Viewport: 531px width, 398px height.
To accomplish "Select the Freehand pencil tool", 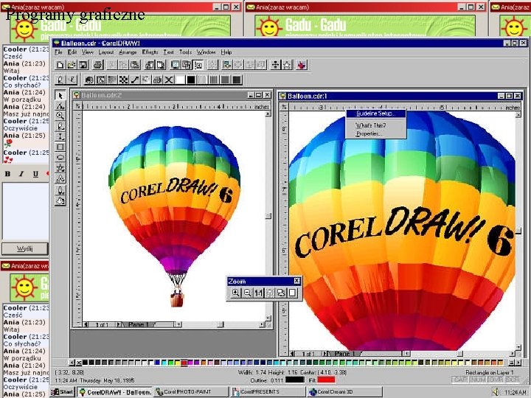I will (60, 126).
